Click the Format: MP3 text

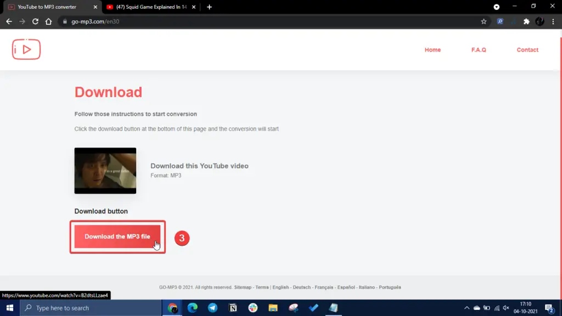click(x=166, y=176)
